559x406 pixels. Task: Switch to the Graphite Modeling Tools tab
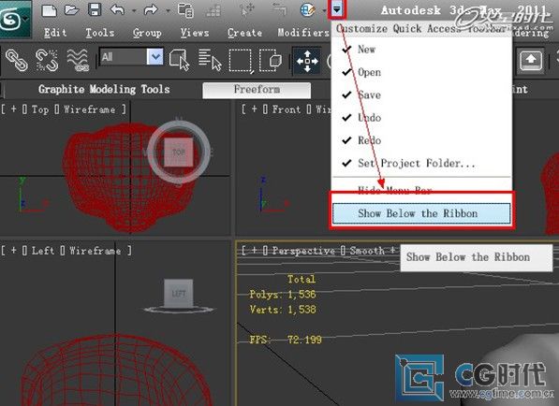click(104, 89)
